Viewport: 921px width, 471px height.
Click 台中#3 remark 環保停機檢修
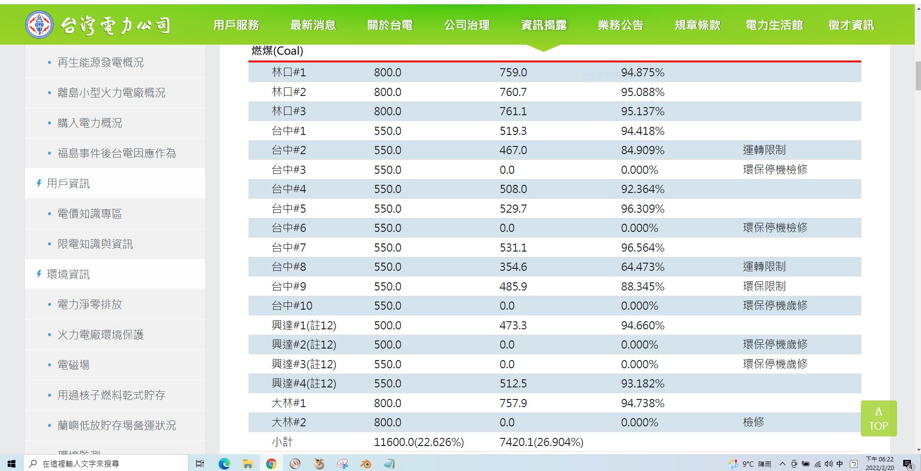(775, 169)
